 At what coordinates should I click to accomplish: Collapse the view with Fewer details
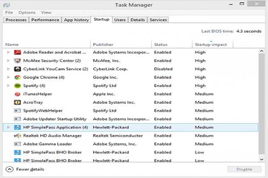[25, 169]
